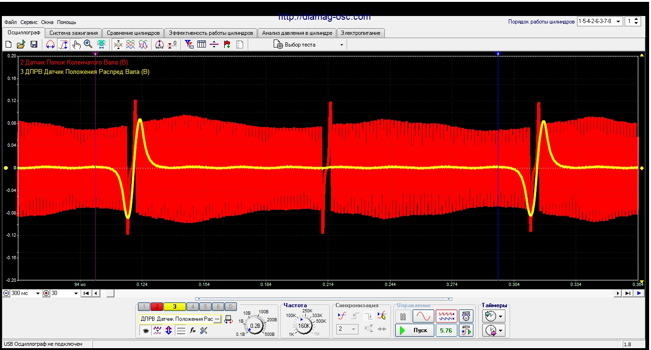Screen dimensions: 651x350
Task: Toggle yellow channel 3 button
Action: tap(174, 307)
